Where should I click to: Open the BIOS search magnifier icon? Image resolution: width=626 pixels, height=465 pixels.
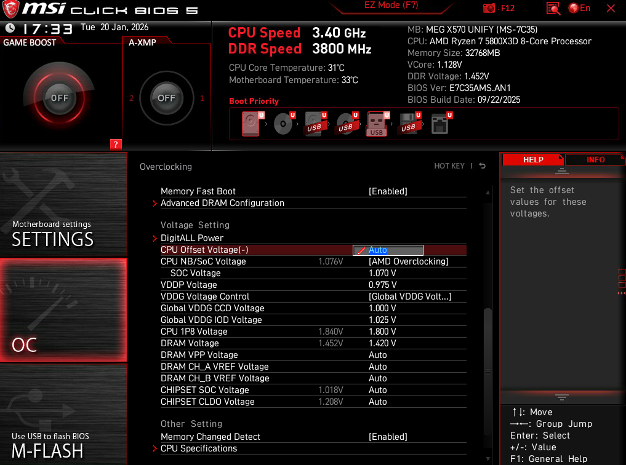(553, 8)
